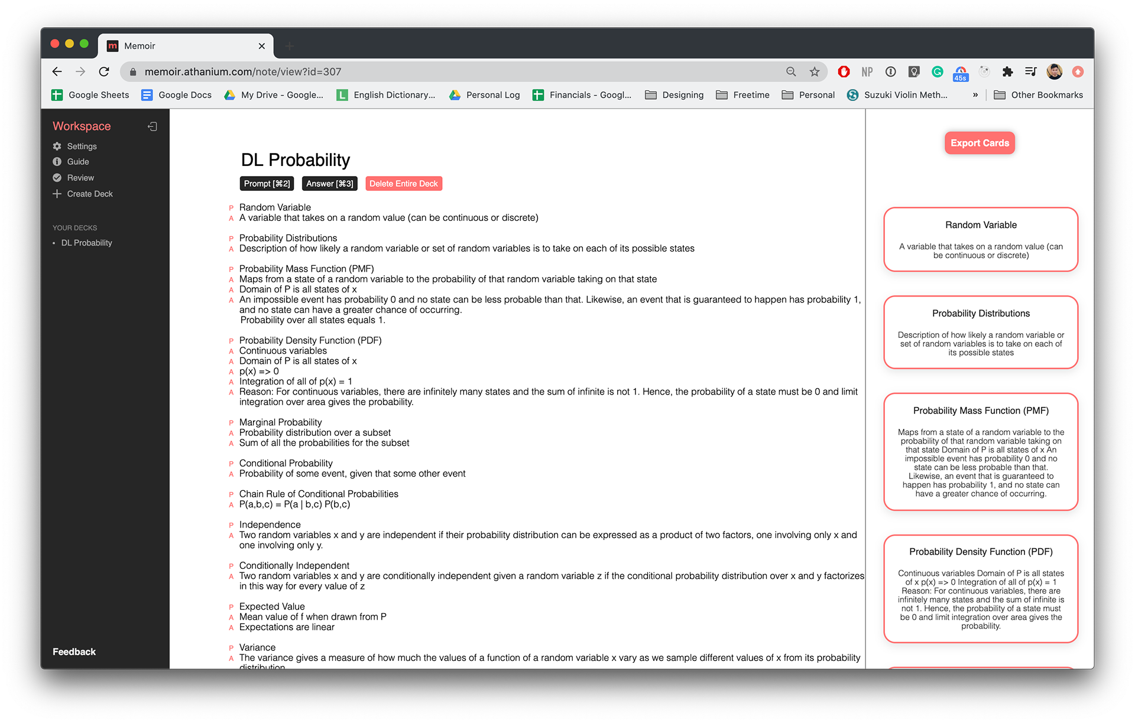1135x723 pixels.
Task: Click the DL Probability deck title
Action: pyautogui.click(x=296, y=160)
